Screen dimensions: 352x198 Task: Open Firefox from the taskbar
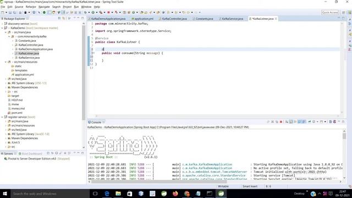pyautogui.click(x=175, y=194)
